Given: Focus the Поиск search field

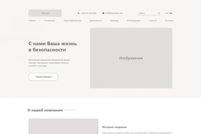Looking at the screenshot, I should pos(149,13).
